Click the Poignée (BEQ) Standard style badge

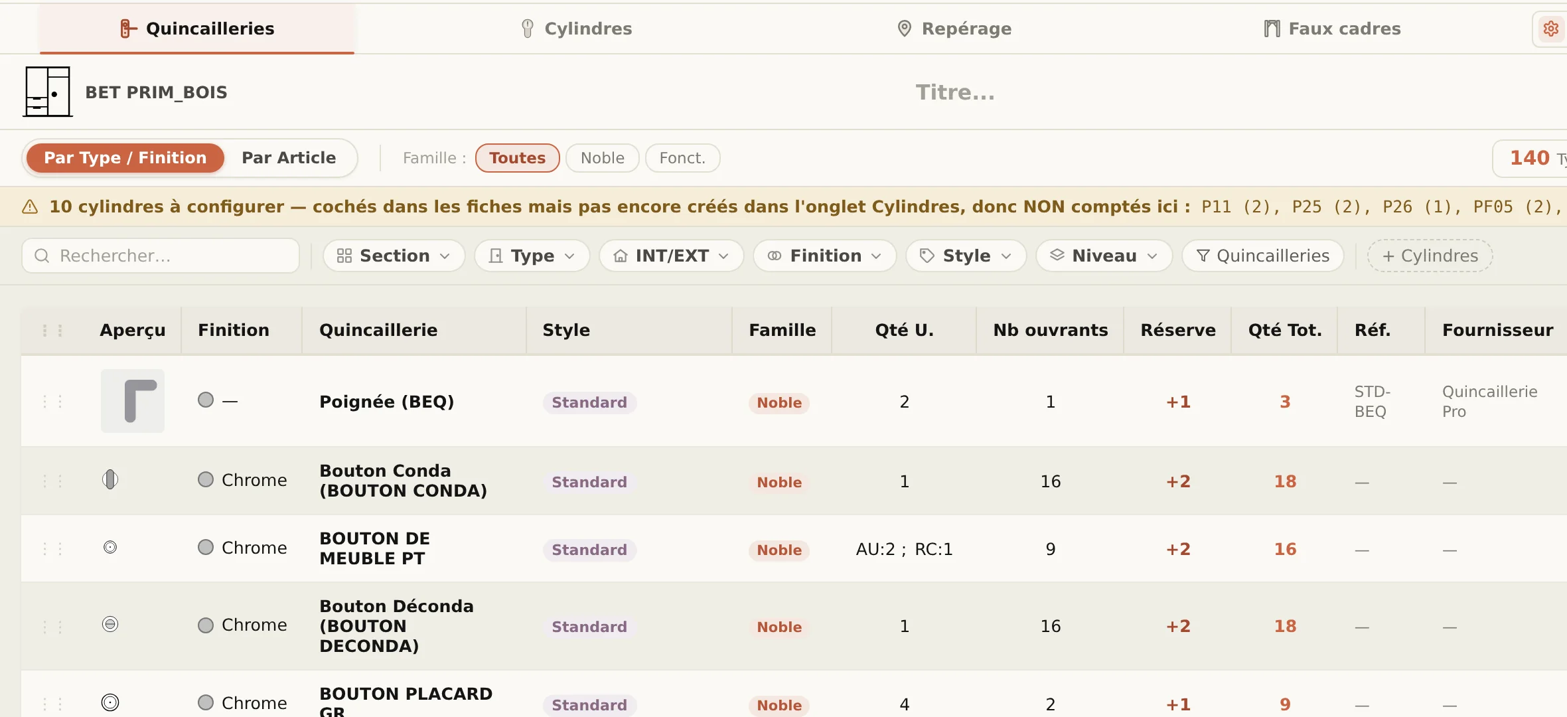point(589,402)
